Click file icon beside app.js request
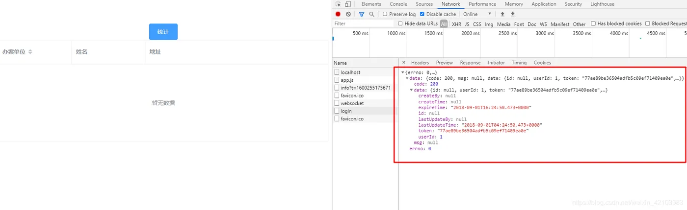The width and height of the screenshot is (687, 210). point(337,80)
